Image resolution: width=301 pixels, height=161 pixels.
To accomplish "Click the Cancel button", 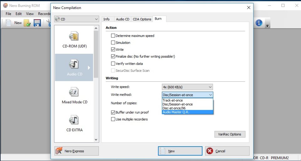I will [227, 151].
